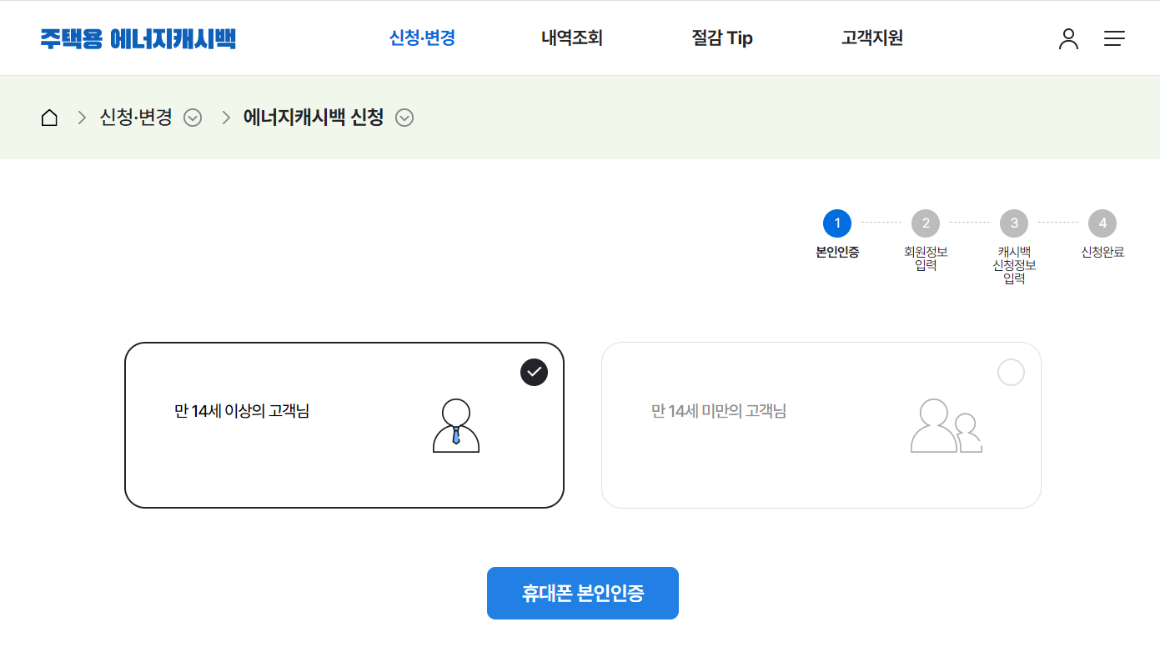Click the home icon in the breadcrumb

click(x=48, y=117)
